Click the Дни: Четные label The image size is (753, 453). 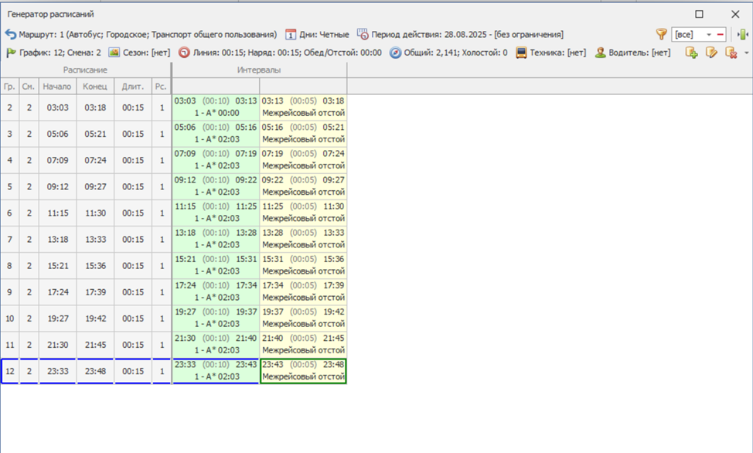pyautogui.click(x=324, y=35)
